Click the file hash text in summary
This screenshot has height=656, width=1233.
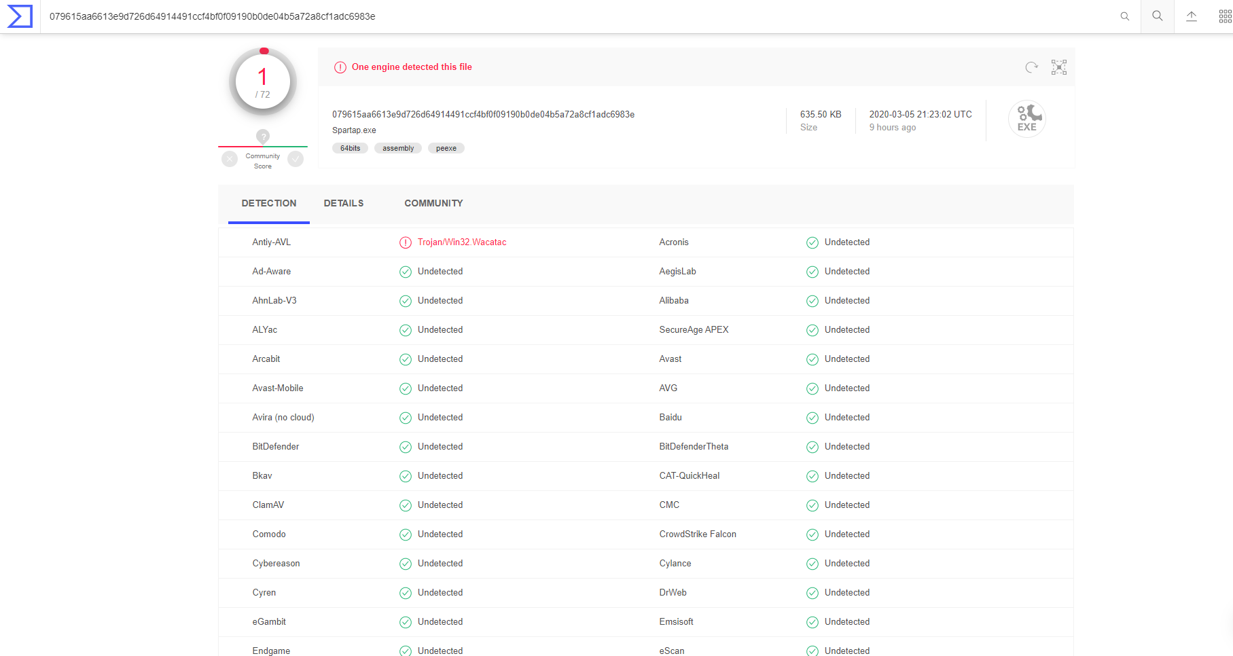click(x=483, y=114)
